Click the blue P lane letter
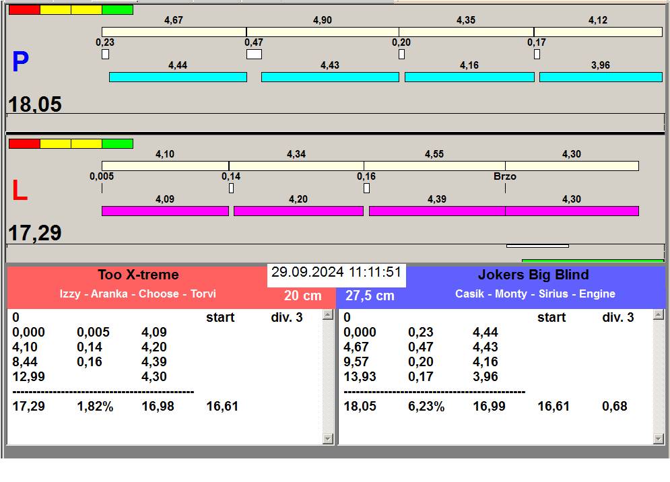The width and height of the screenshot is (670, 482). click(x=20, y=63)
